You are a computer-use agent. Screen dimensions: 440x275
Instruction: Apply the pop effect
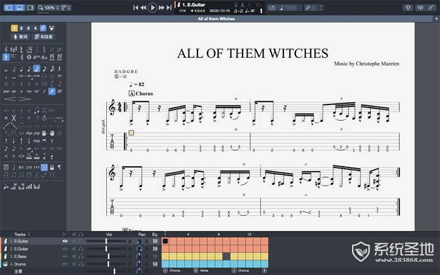[36, 133]
